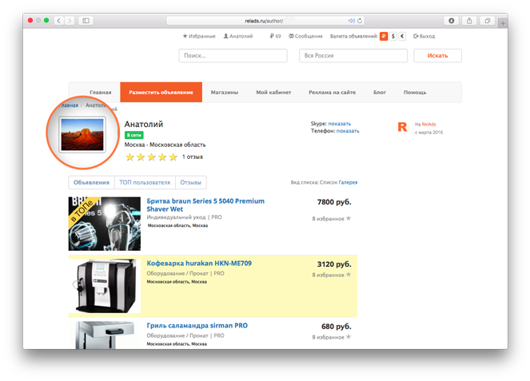Open the user's avatar picture
This screenshot has width=530, height=381.
[82, 135]
